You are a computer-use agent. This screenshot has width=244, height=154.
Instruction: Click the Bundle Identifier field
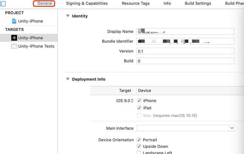185,41
